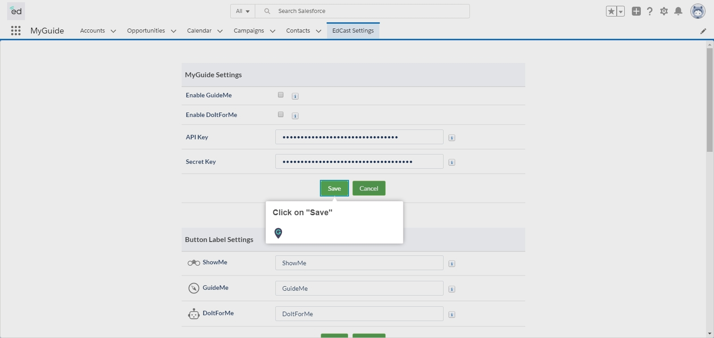Click the ShowMe binoculars icon
Viewport: 714px width, 338px height.
(x=194, y=263)
